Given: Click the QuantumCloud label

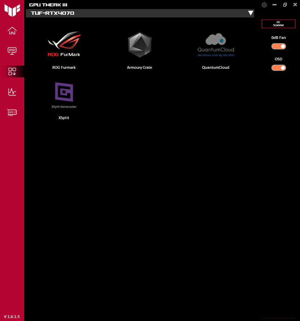Looking at the screenshot, I should 216,67.
